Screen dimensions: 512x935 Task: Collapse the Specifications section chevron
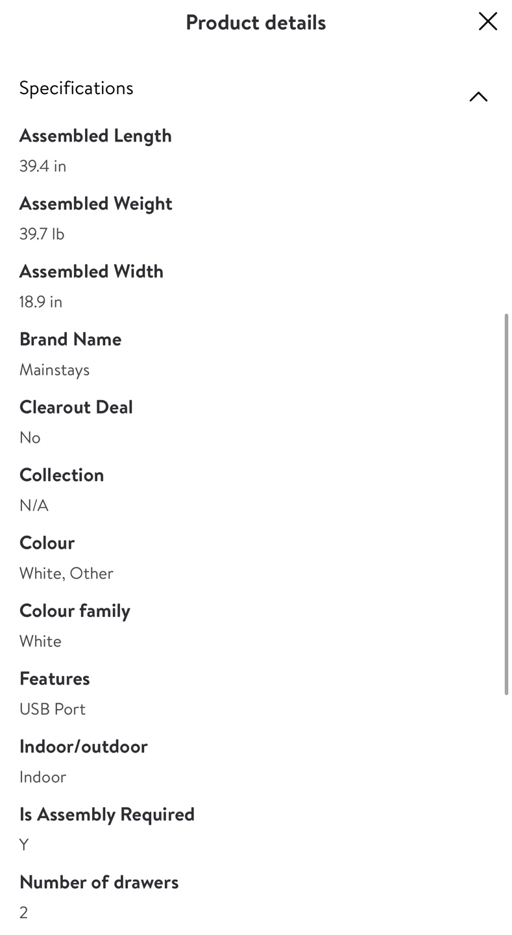coord(478,97)
